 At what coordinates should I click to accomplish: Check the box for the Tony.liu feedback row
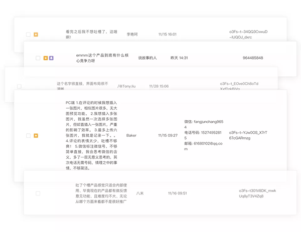[x=19, y=86]
